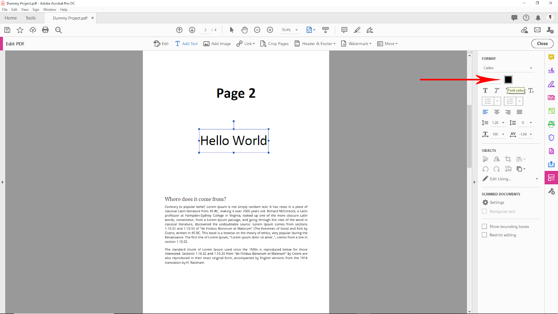Expand bulleted list style dropdown
Viewport: 558px width, 314px height.
pyautogui.click(x=498, y=101)
